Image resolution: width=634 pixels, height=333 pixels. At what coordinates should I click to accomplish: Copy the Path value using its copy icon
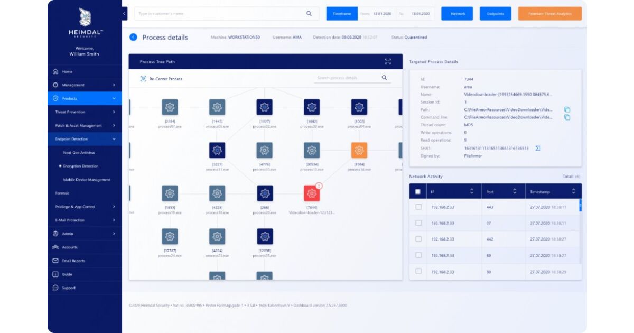(x=567, y=109)
